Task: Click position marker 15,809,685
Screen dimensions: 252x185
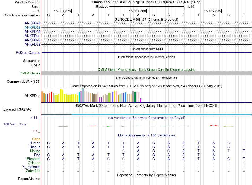Action: 213,11
